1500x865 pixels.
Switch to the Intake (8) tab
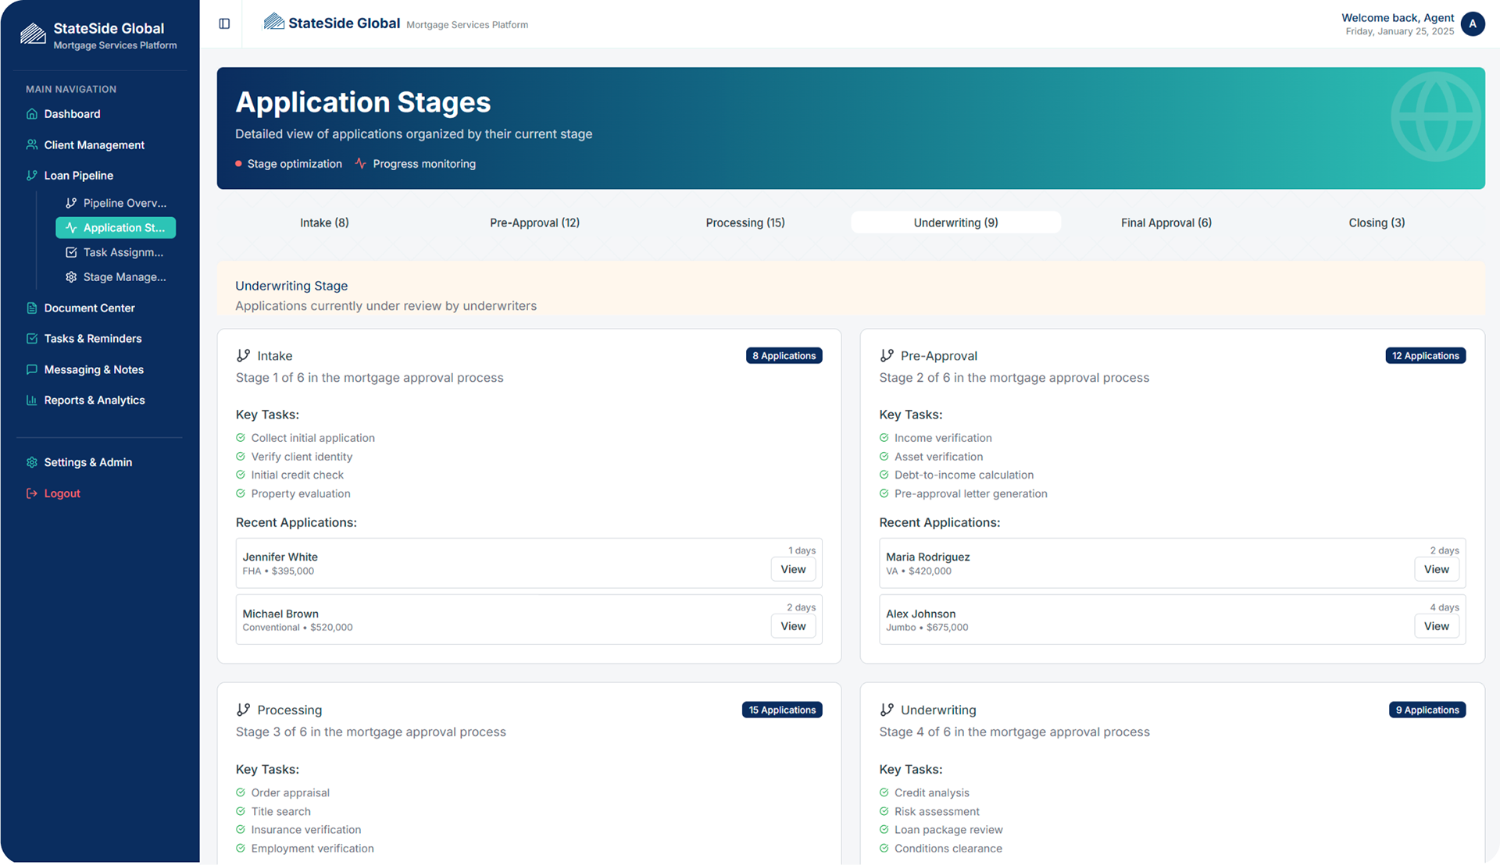[x=324, y=222]
